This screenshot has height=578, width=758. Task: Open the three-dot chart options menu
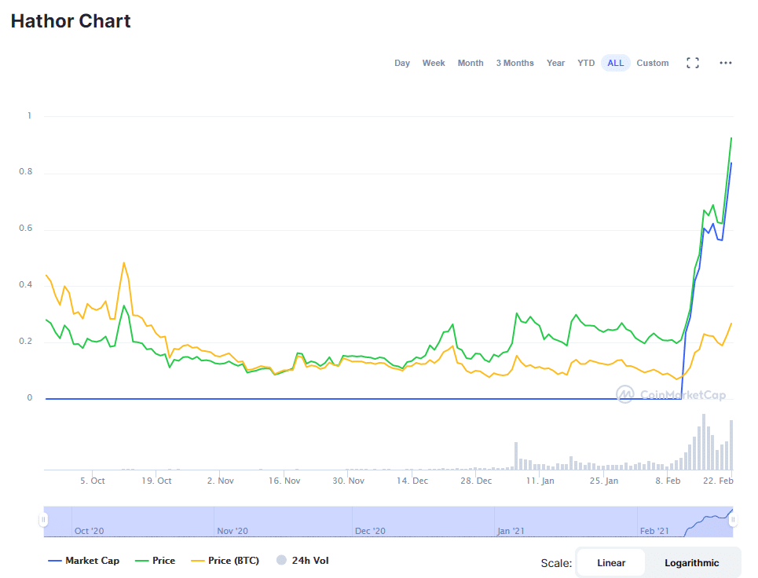click(725, 63)
